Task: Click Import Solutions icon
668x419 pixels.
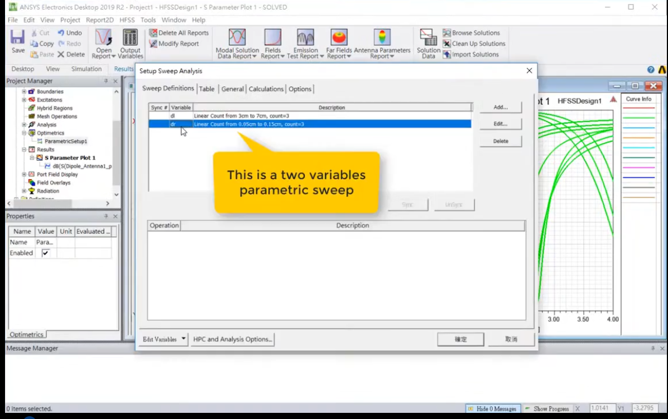Action: 446,55
